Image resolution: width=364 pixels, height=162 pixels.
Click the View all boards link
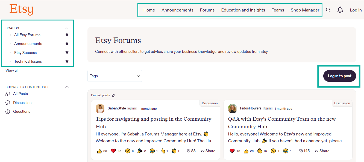[x=12, y=70]
